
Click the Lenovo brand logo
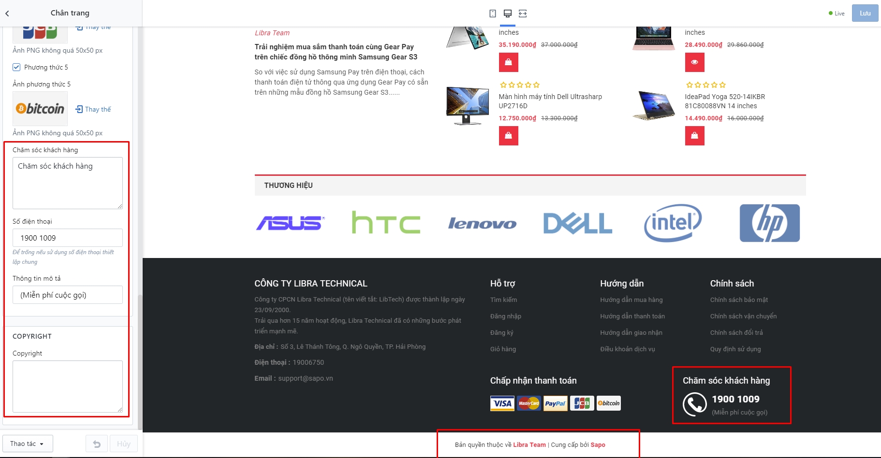coord(482,224)
